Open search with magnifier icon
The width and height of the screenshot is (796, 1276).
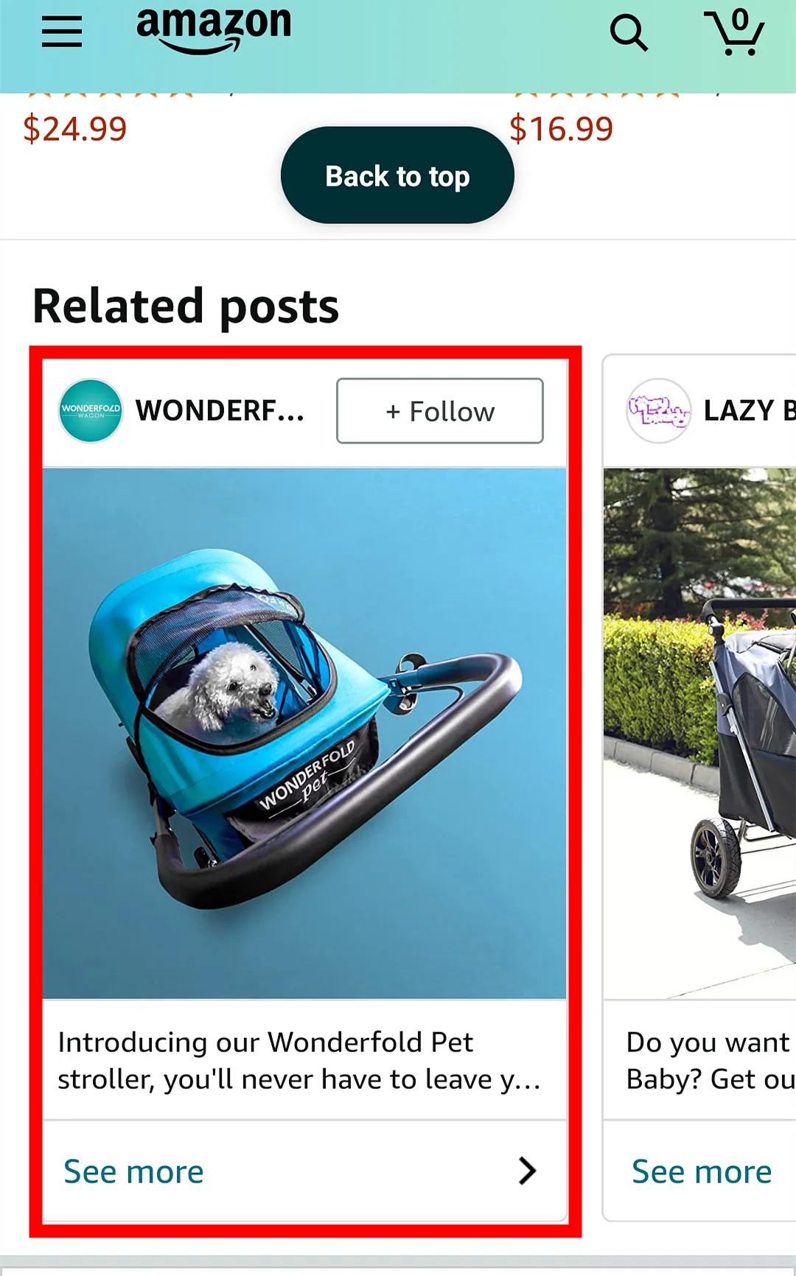(629, 33)
